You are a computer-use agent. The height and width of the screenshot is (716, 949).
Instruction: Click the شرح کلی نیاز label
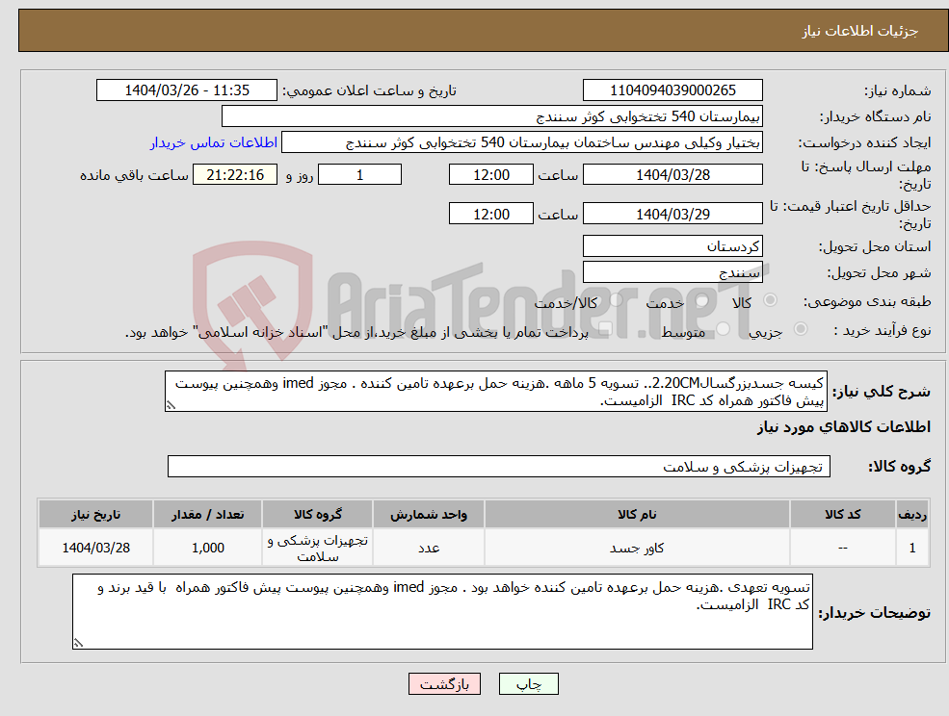882,392
